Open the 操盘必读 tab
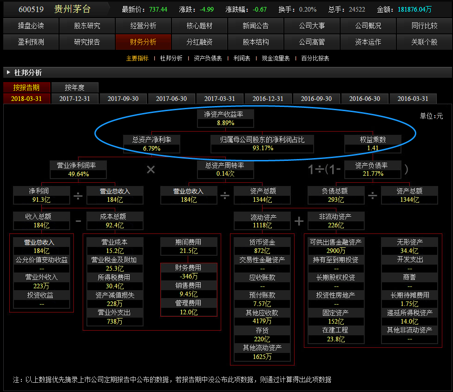453x392 pixels. (31, 26)
